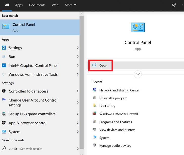The height and width of the screenshot is (155, 184).
Task: Click Windows Administrative Tools icon
Action: pos(4,74)
